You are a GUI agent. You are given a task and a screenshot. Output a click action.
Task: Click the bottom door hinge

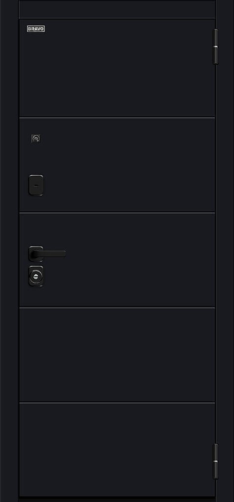[215, 461]
